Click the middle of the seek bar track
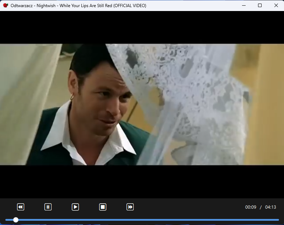 [142, 220]
